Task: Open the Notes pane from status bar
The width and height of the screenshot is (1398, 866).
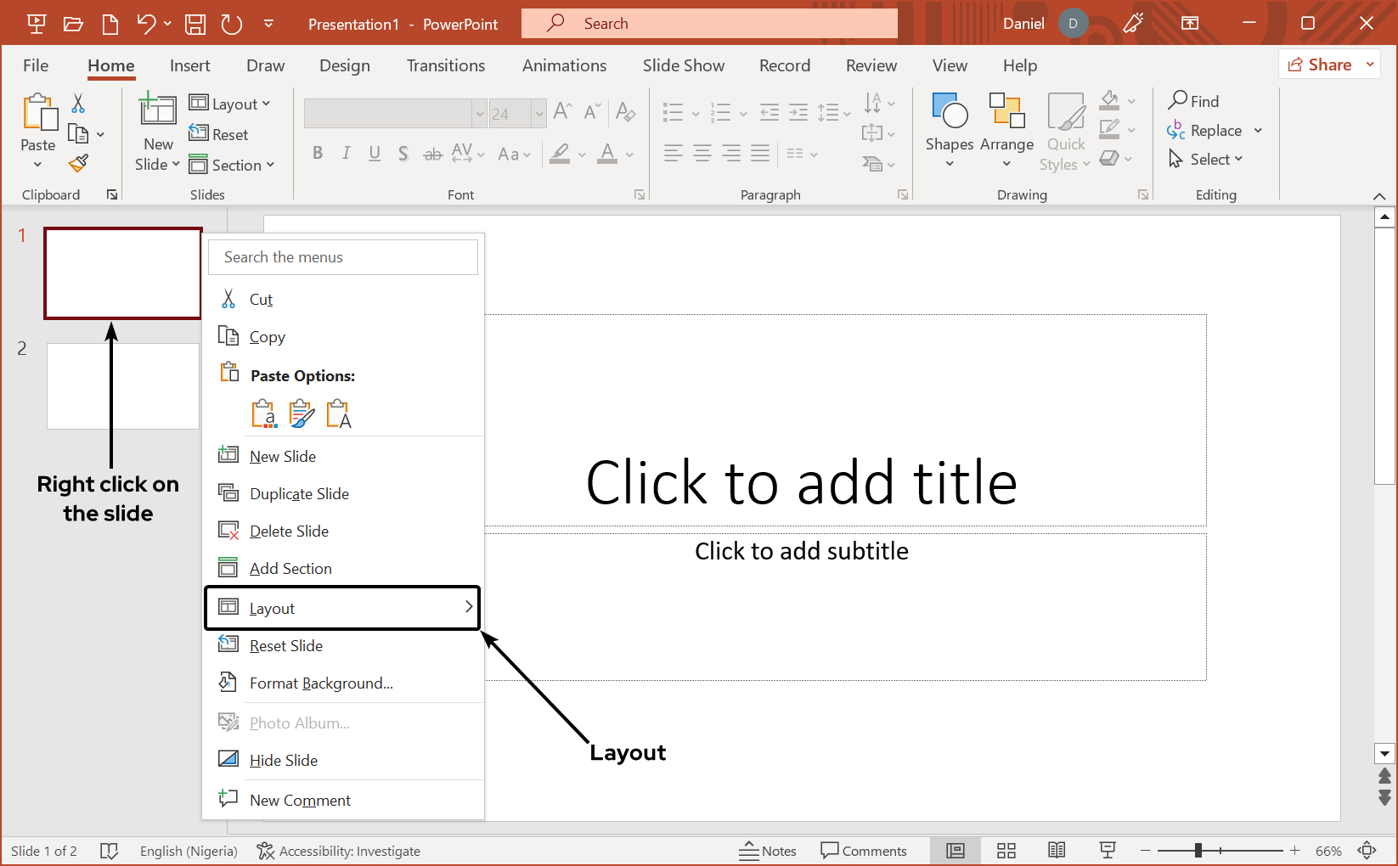Action: pyautogui.click(x=767, y=850)
